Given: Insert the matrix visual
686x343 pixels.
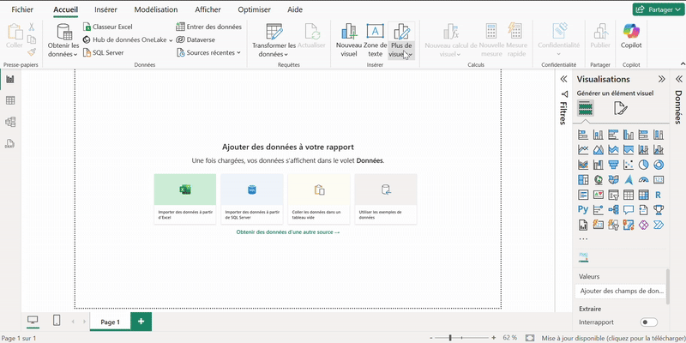Looking at the screenshot, I should (643, 195).
